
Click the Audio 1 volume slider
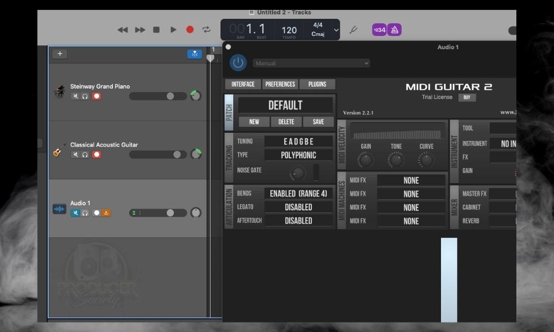tap(158, 212)
